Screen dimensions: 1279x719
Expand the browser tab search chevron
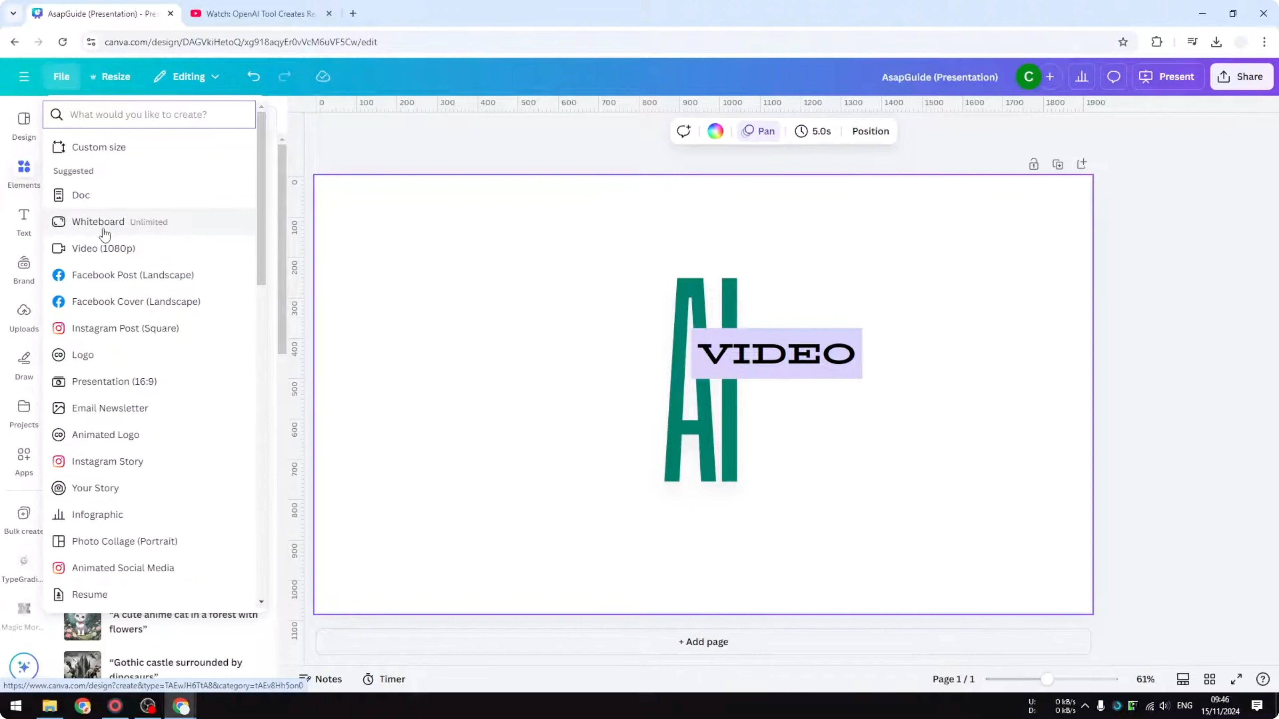pyautogui.click(x=13, y=14)
